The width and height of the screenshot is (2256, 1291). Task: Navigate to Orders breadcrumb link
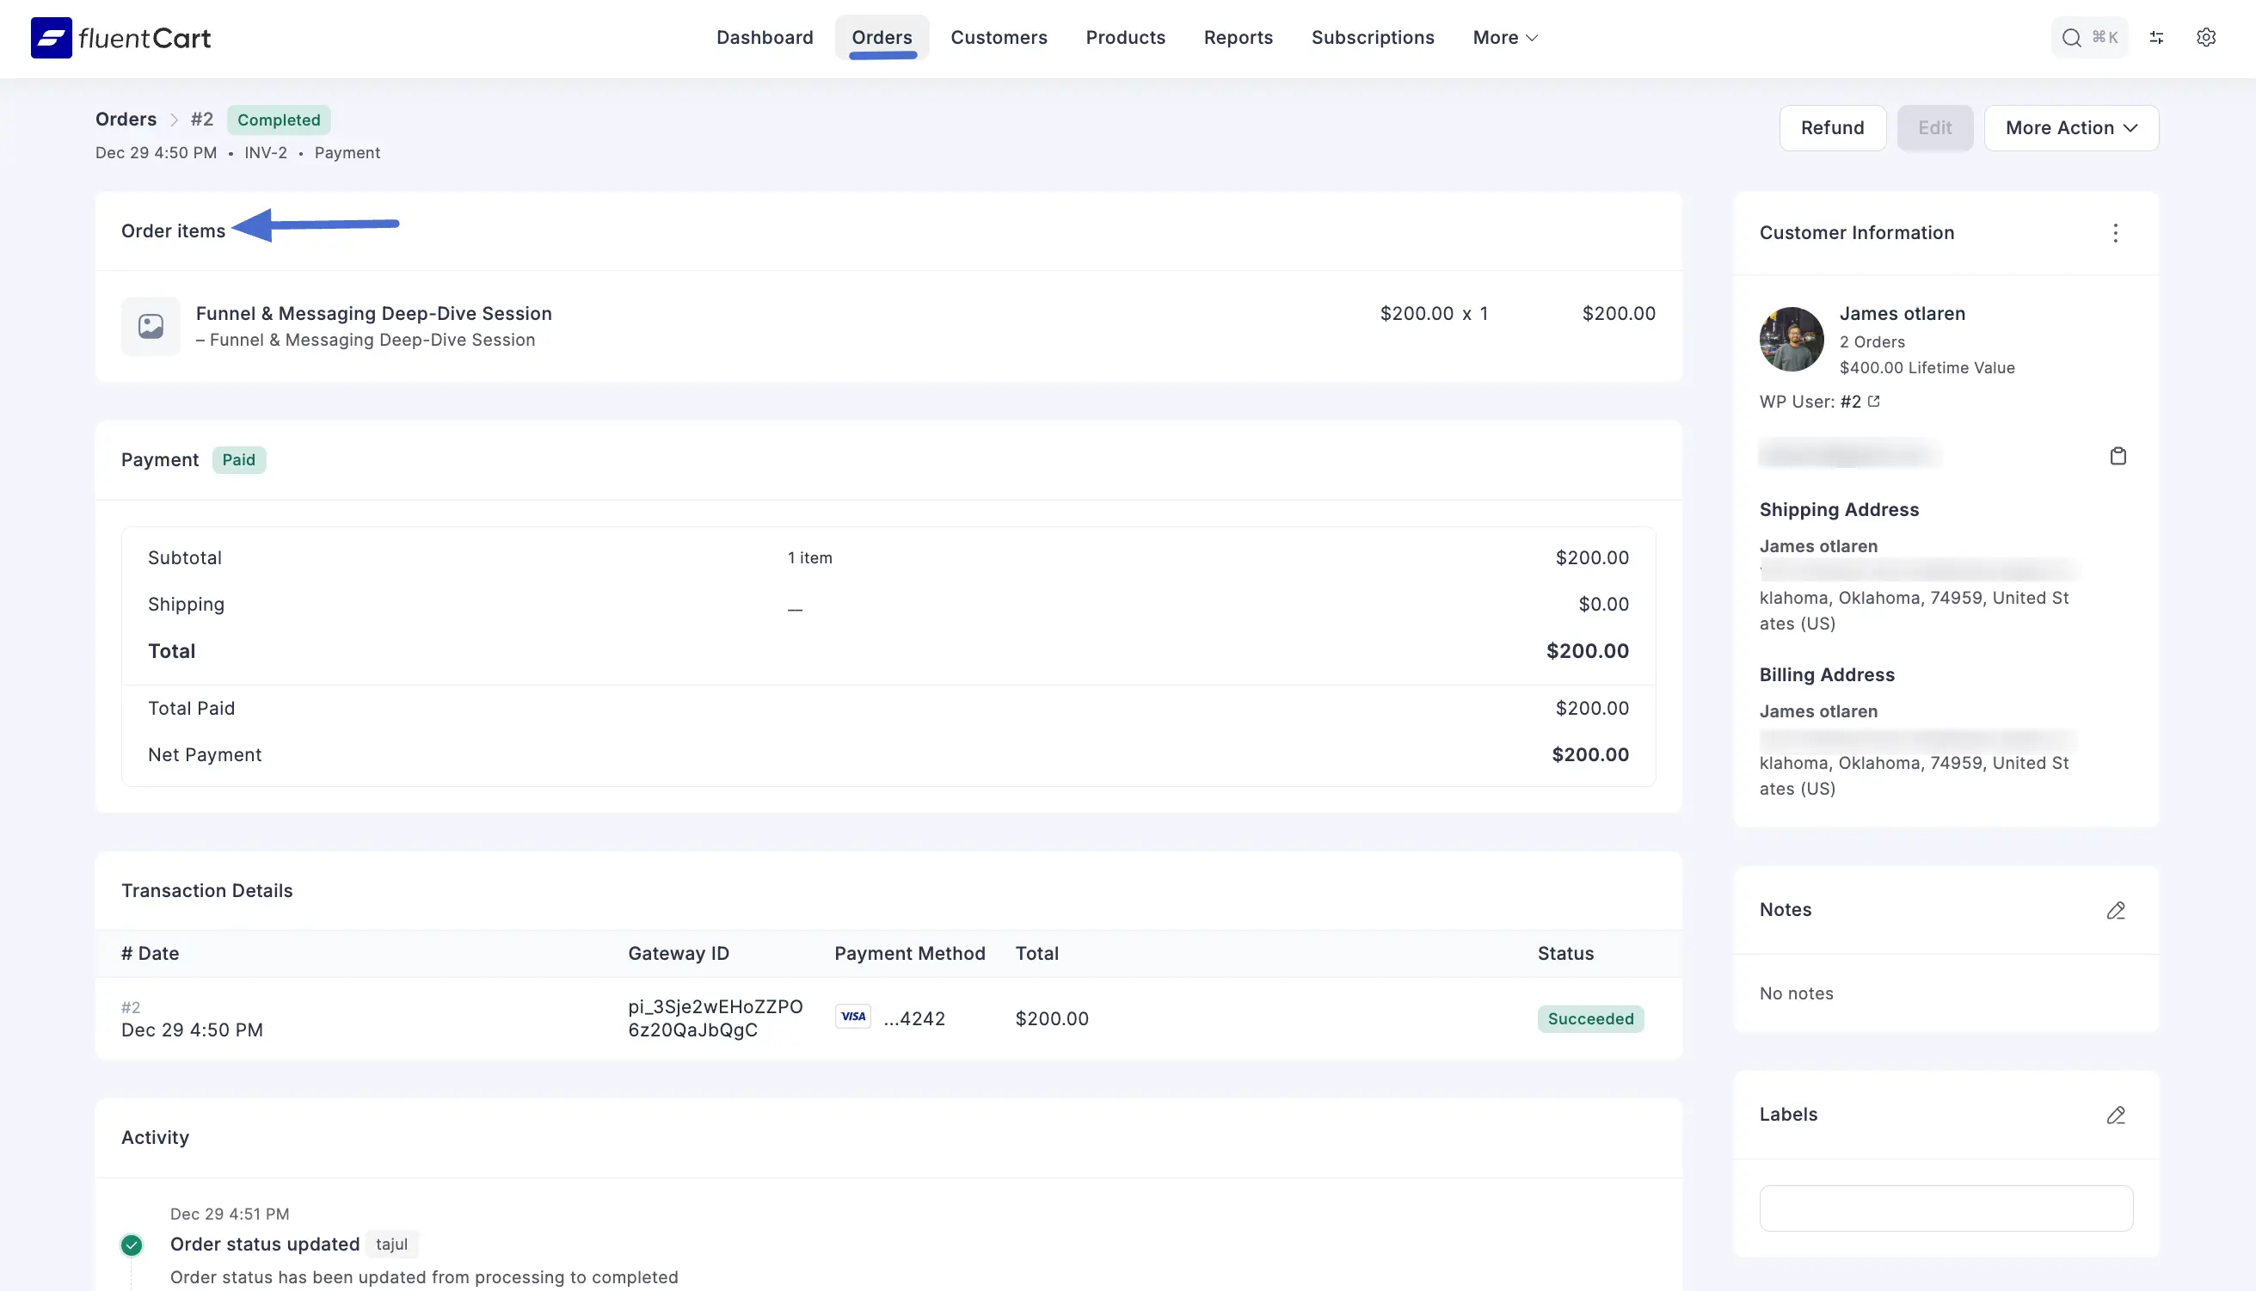[126, 119]
